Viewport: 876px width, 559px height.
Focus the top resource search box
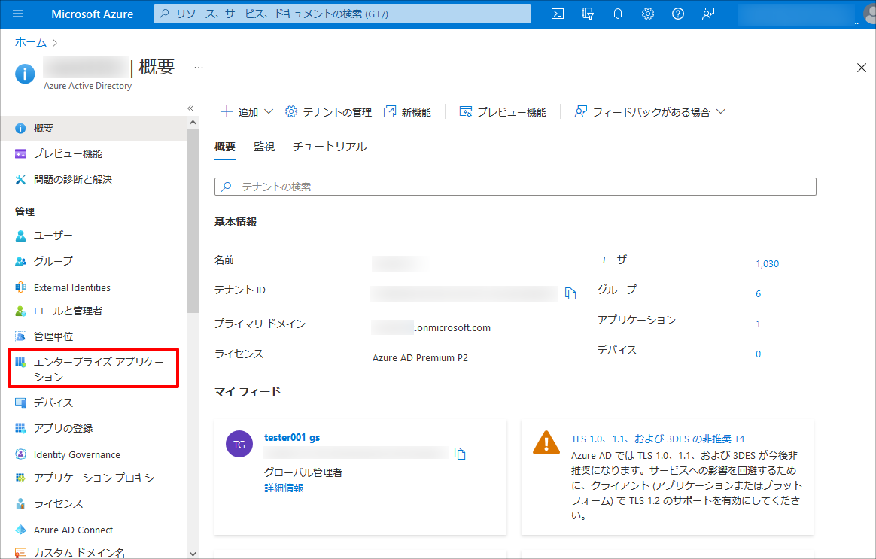342,14
